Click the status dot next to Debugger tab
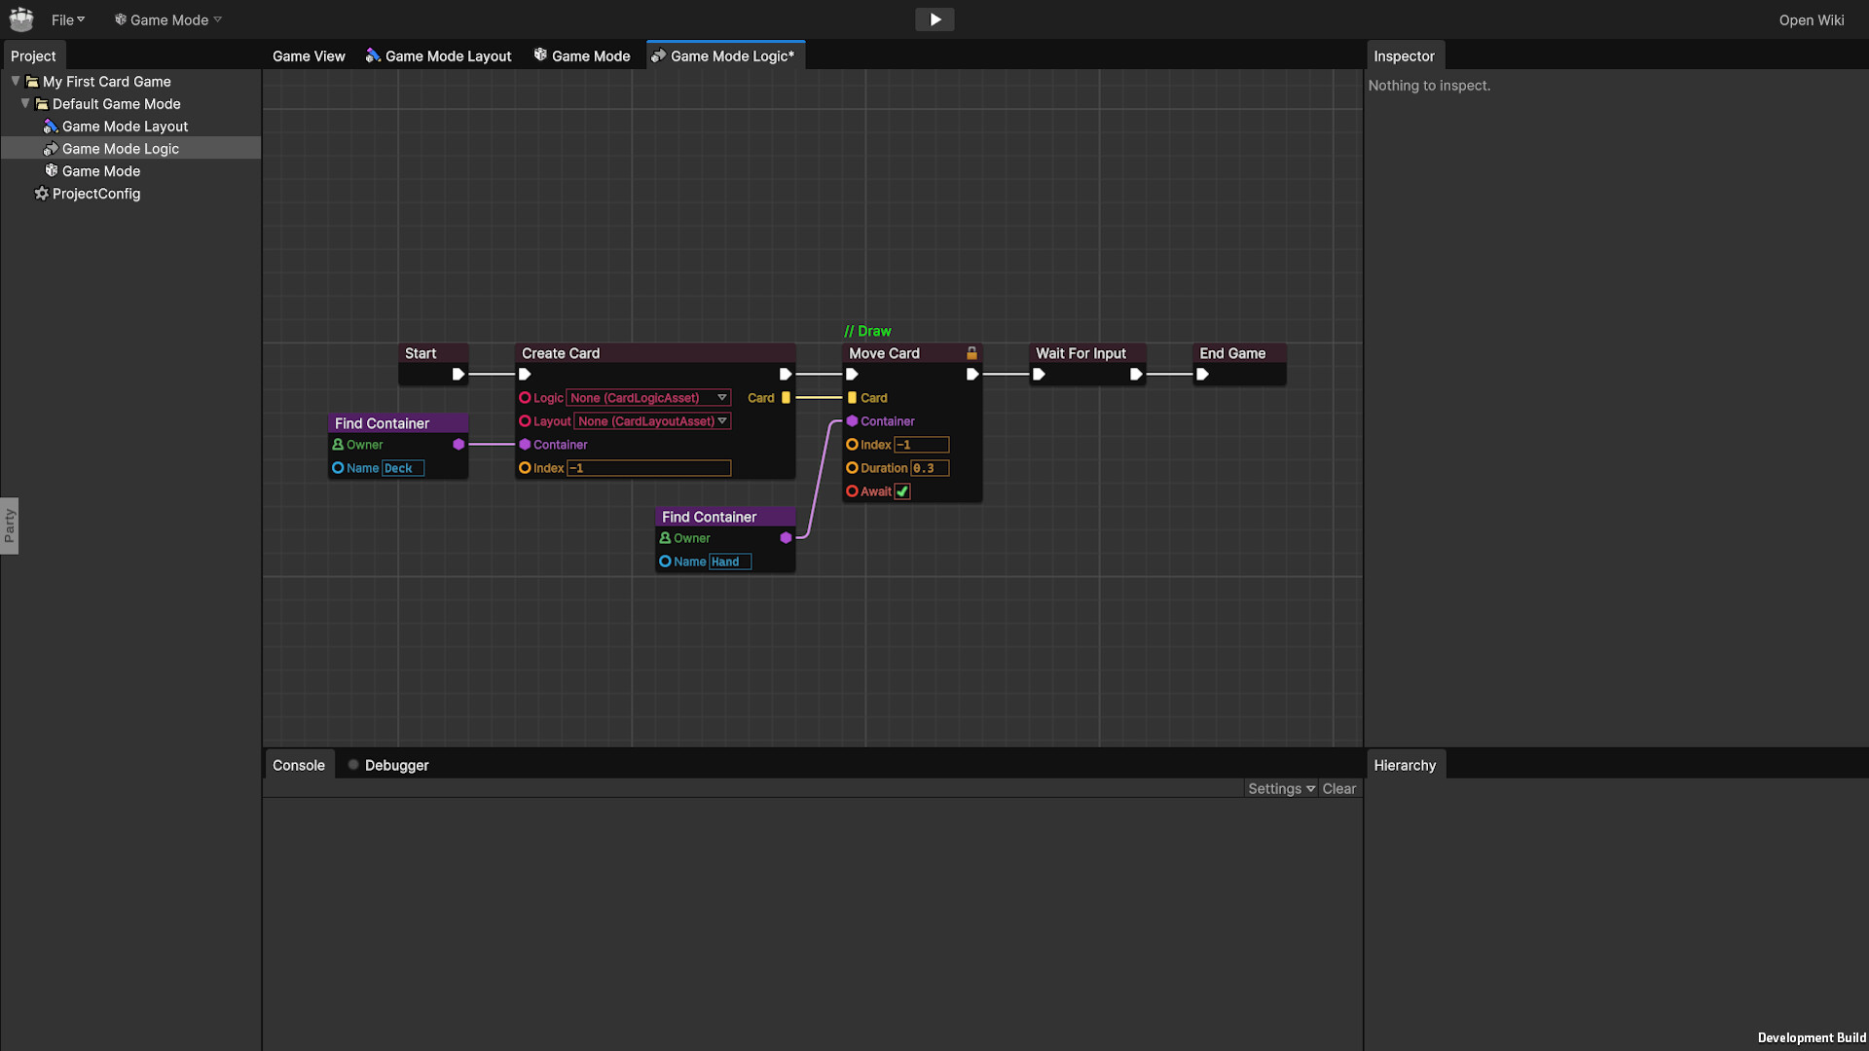Screen dimensions: 1869x1051 (x=351, y=764)
